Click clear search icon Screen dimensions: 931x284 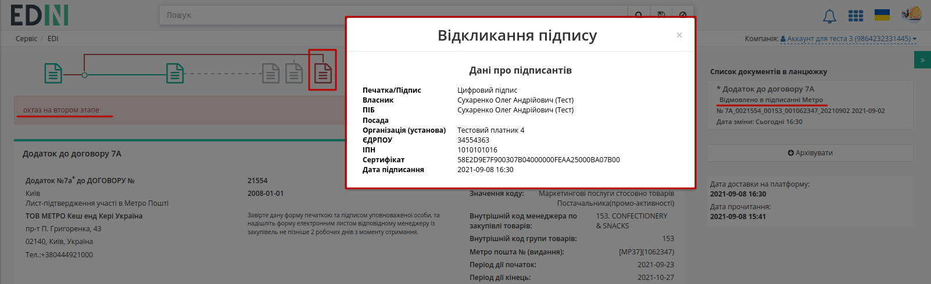(x=683, y=15)
